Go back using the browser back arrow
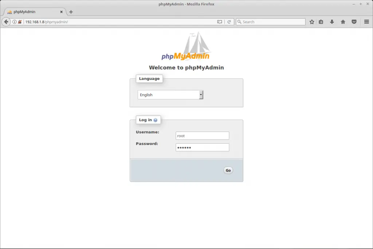Screen dimensions: 373x249 click(x=6, y=22)
